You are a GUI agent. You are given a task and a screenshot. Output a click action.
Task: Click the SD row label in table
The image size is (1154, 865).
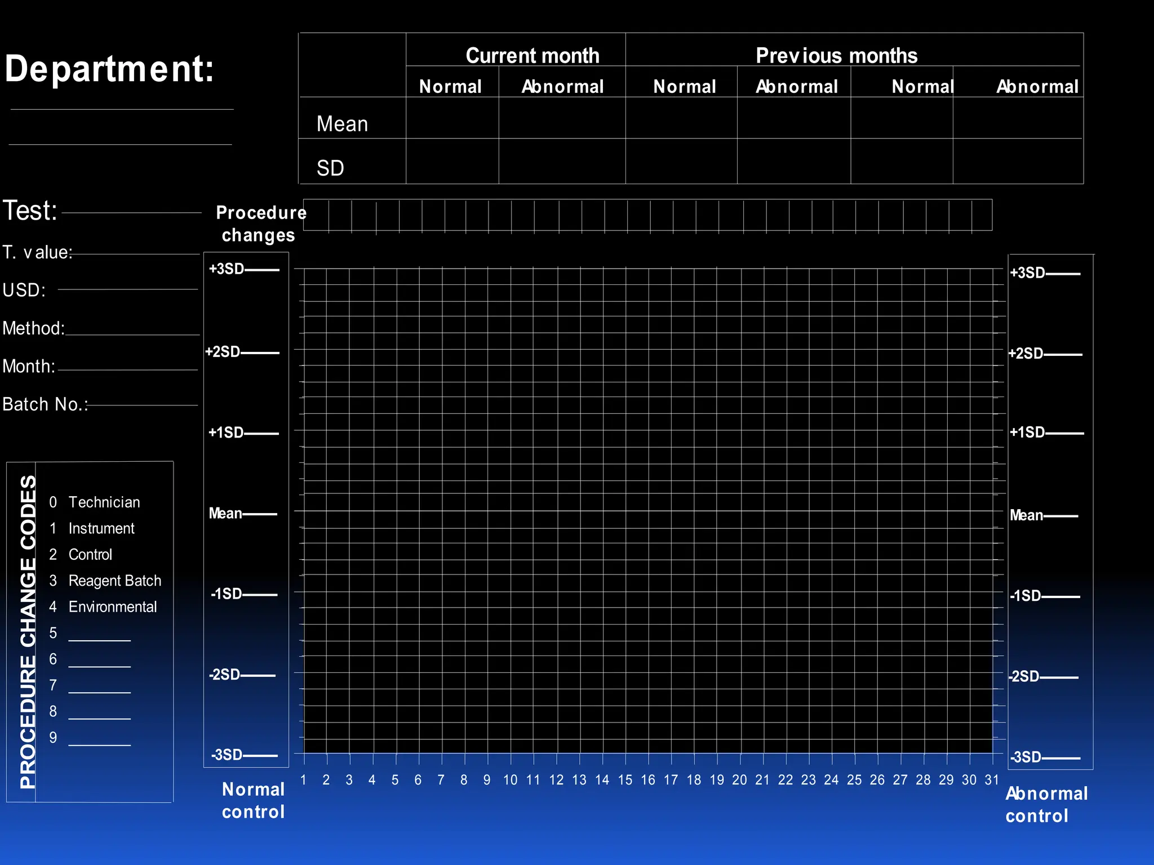click(x=330, y=168)
